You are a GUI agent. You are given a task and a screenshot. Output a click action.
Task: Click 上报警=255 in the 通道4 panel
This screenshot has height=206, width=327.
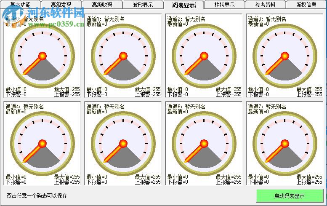pos(67,182)
